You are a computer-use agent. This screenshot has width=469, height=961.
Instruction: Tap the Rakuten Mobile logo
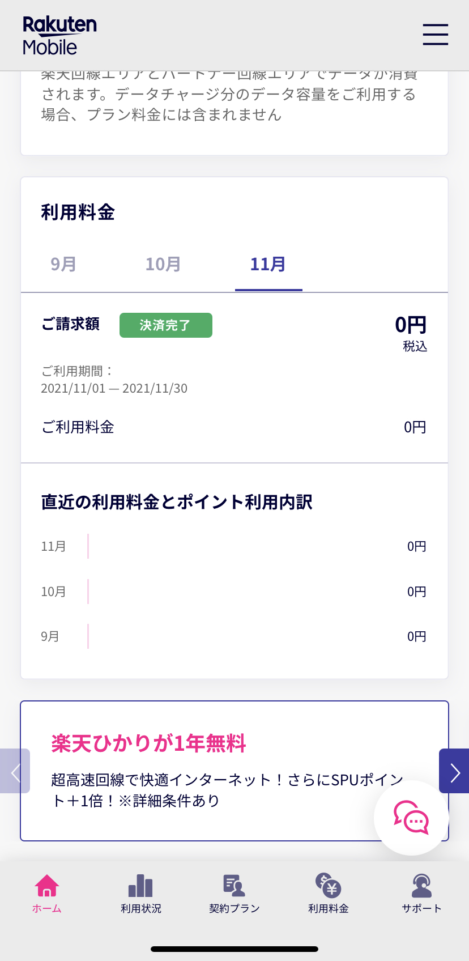pyautogui.click(x=59, y=35)
